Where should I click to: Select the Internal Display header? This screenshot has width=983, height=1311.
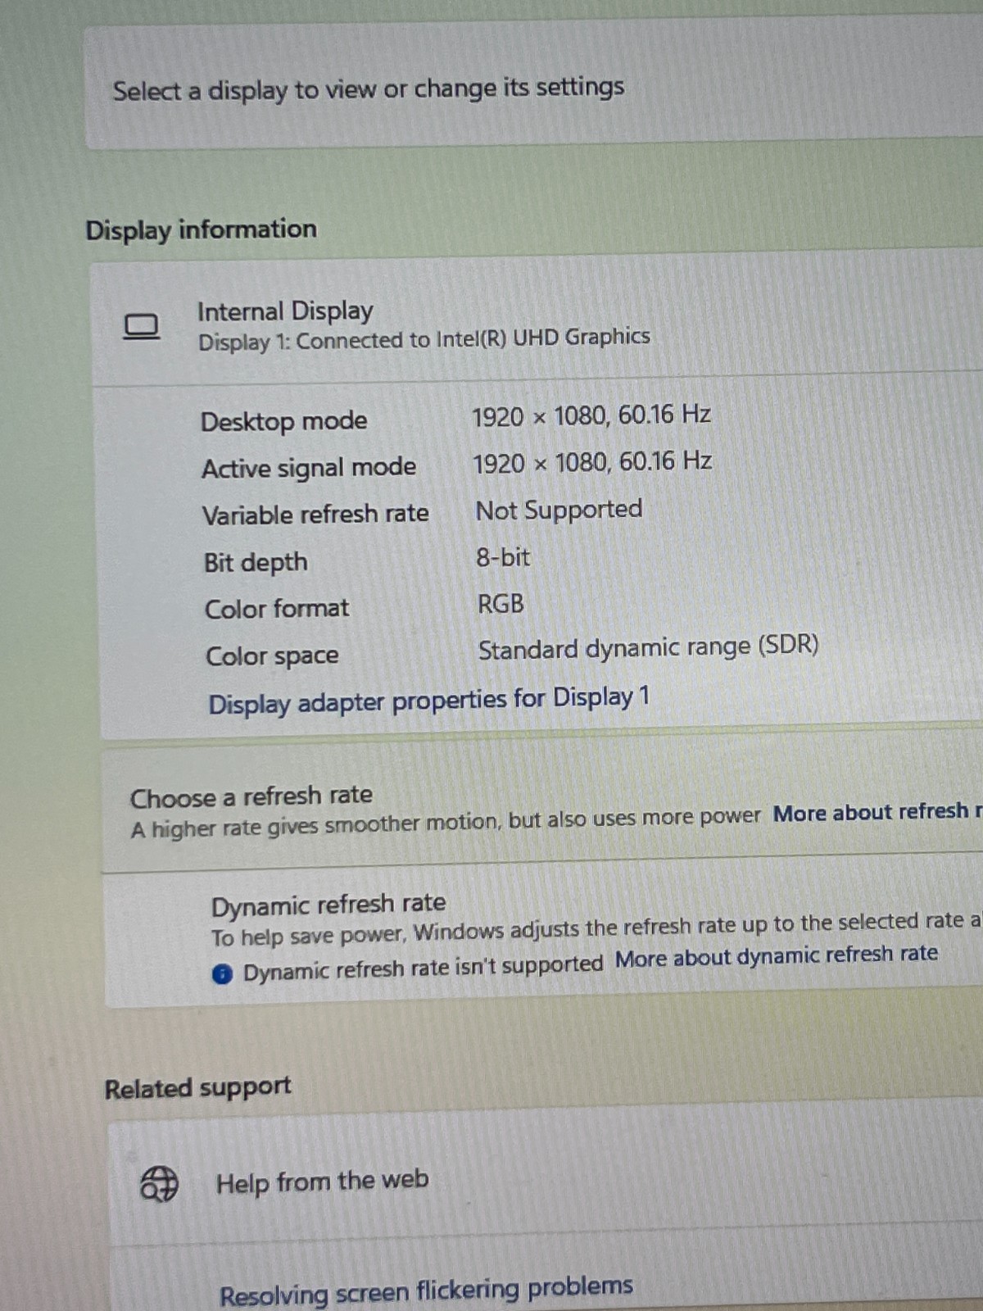tap(285, 311)
